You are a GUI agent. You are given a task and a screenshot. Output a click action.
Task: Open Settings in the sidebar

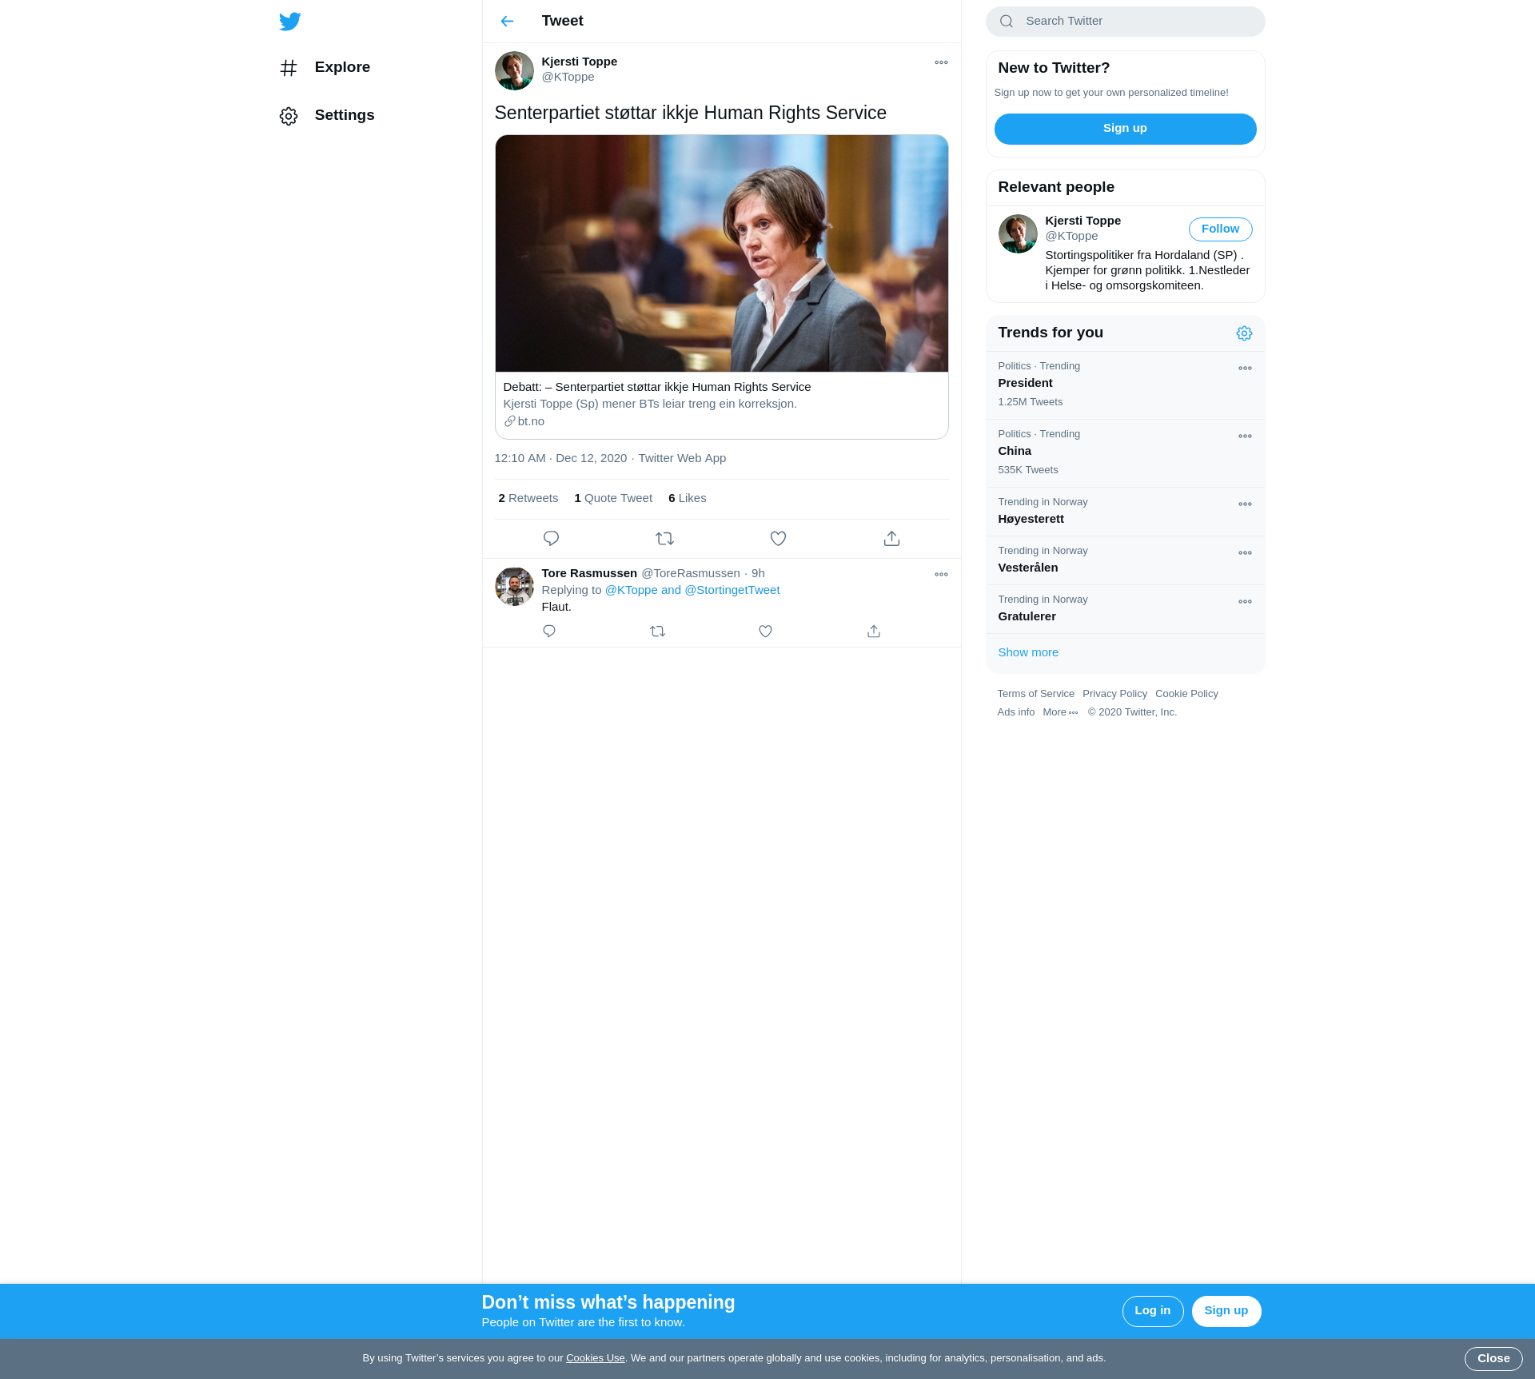coord(344,115)
